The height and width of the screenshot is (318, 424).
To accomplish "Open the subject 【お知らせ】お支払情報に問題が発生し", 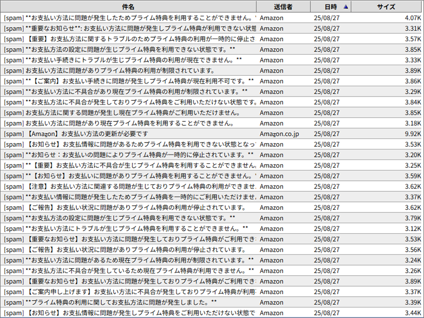I will coord(129,313).
